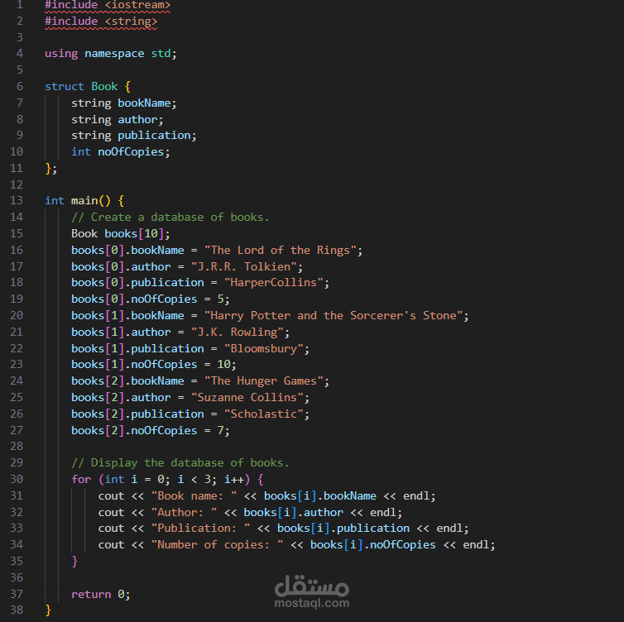Click string "Publication: " in cout
Viewport: 624px width, 622px height.
[x=201, y=529]
